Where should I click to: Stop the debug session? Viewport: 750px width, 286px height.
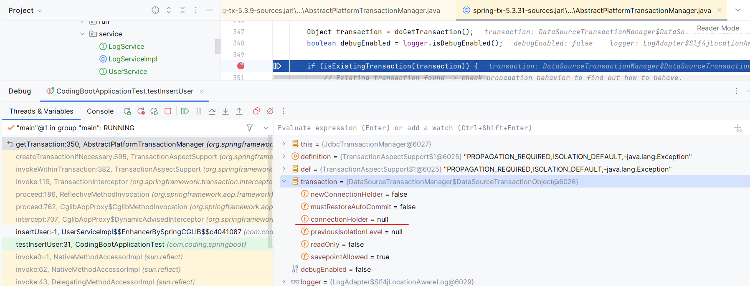(x=168, y=111)
